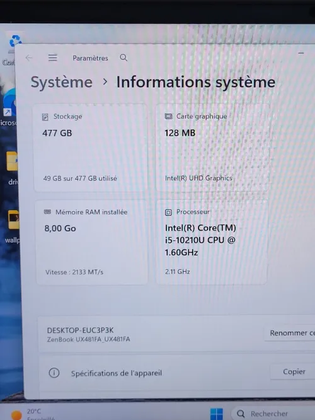
Task: Click the Système breadcrumb link
Action: click(x=62, y=82)
